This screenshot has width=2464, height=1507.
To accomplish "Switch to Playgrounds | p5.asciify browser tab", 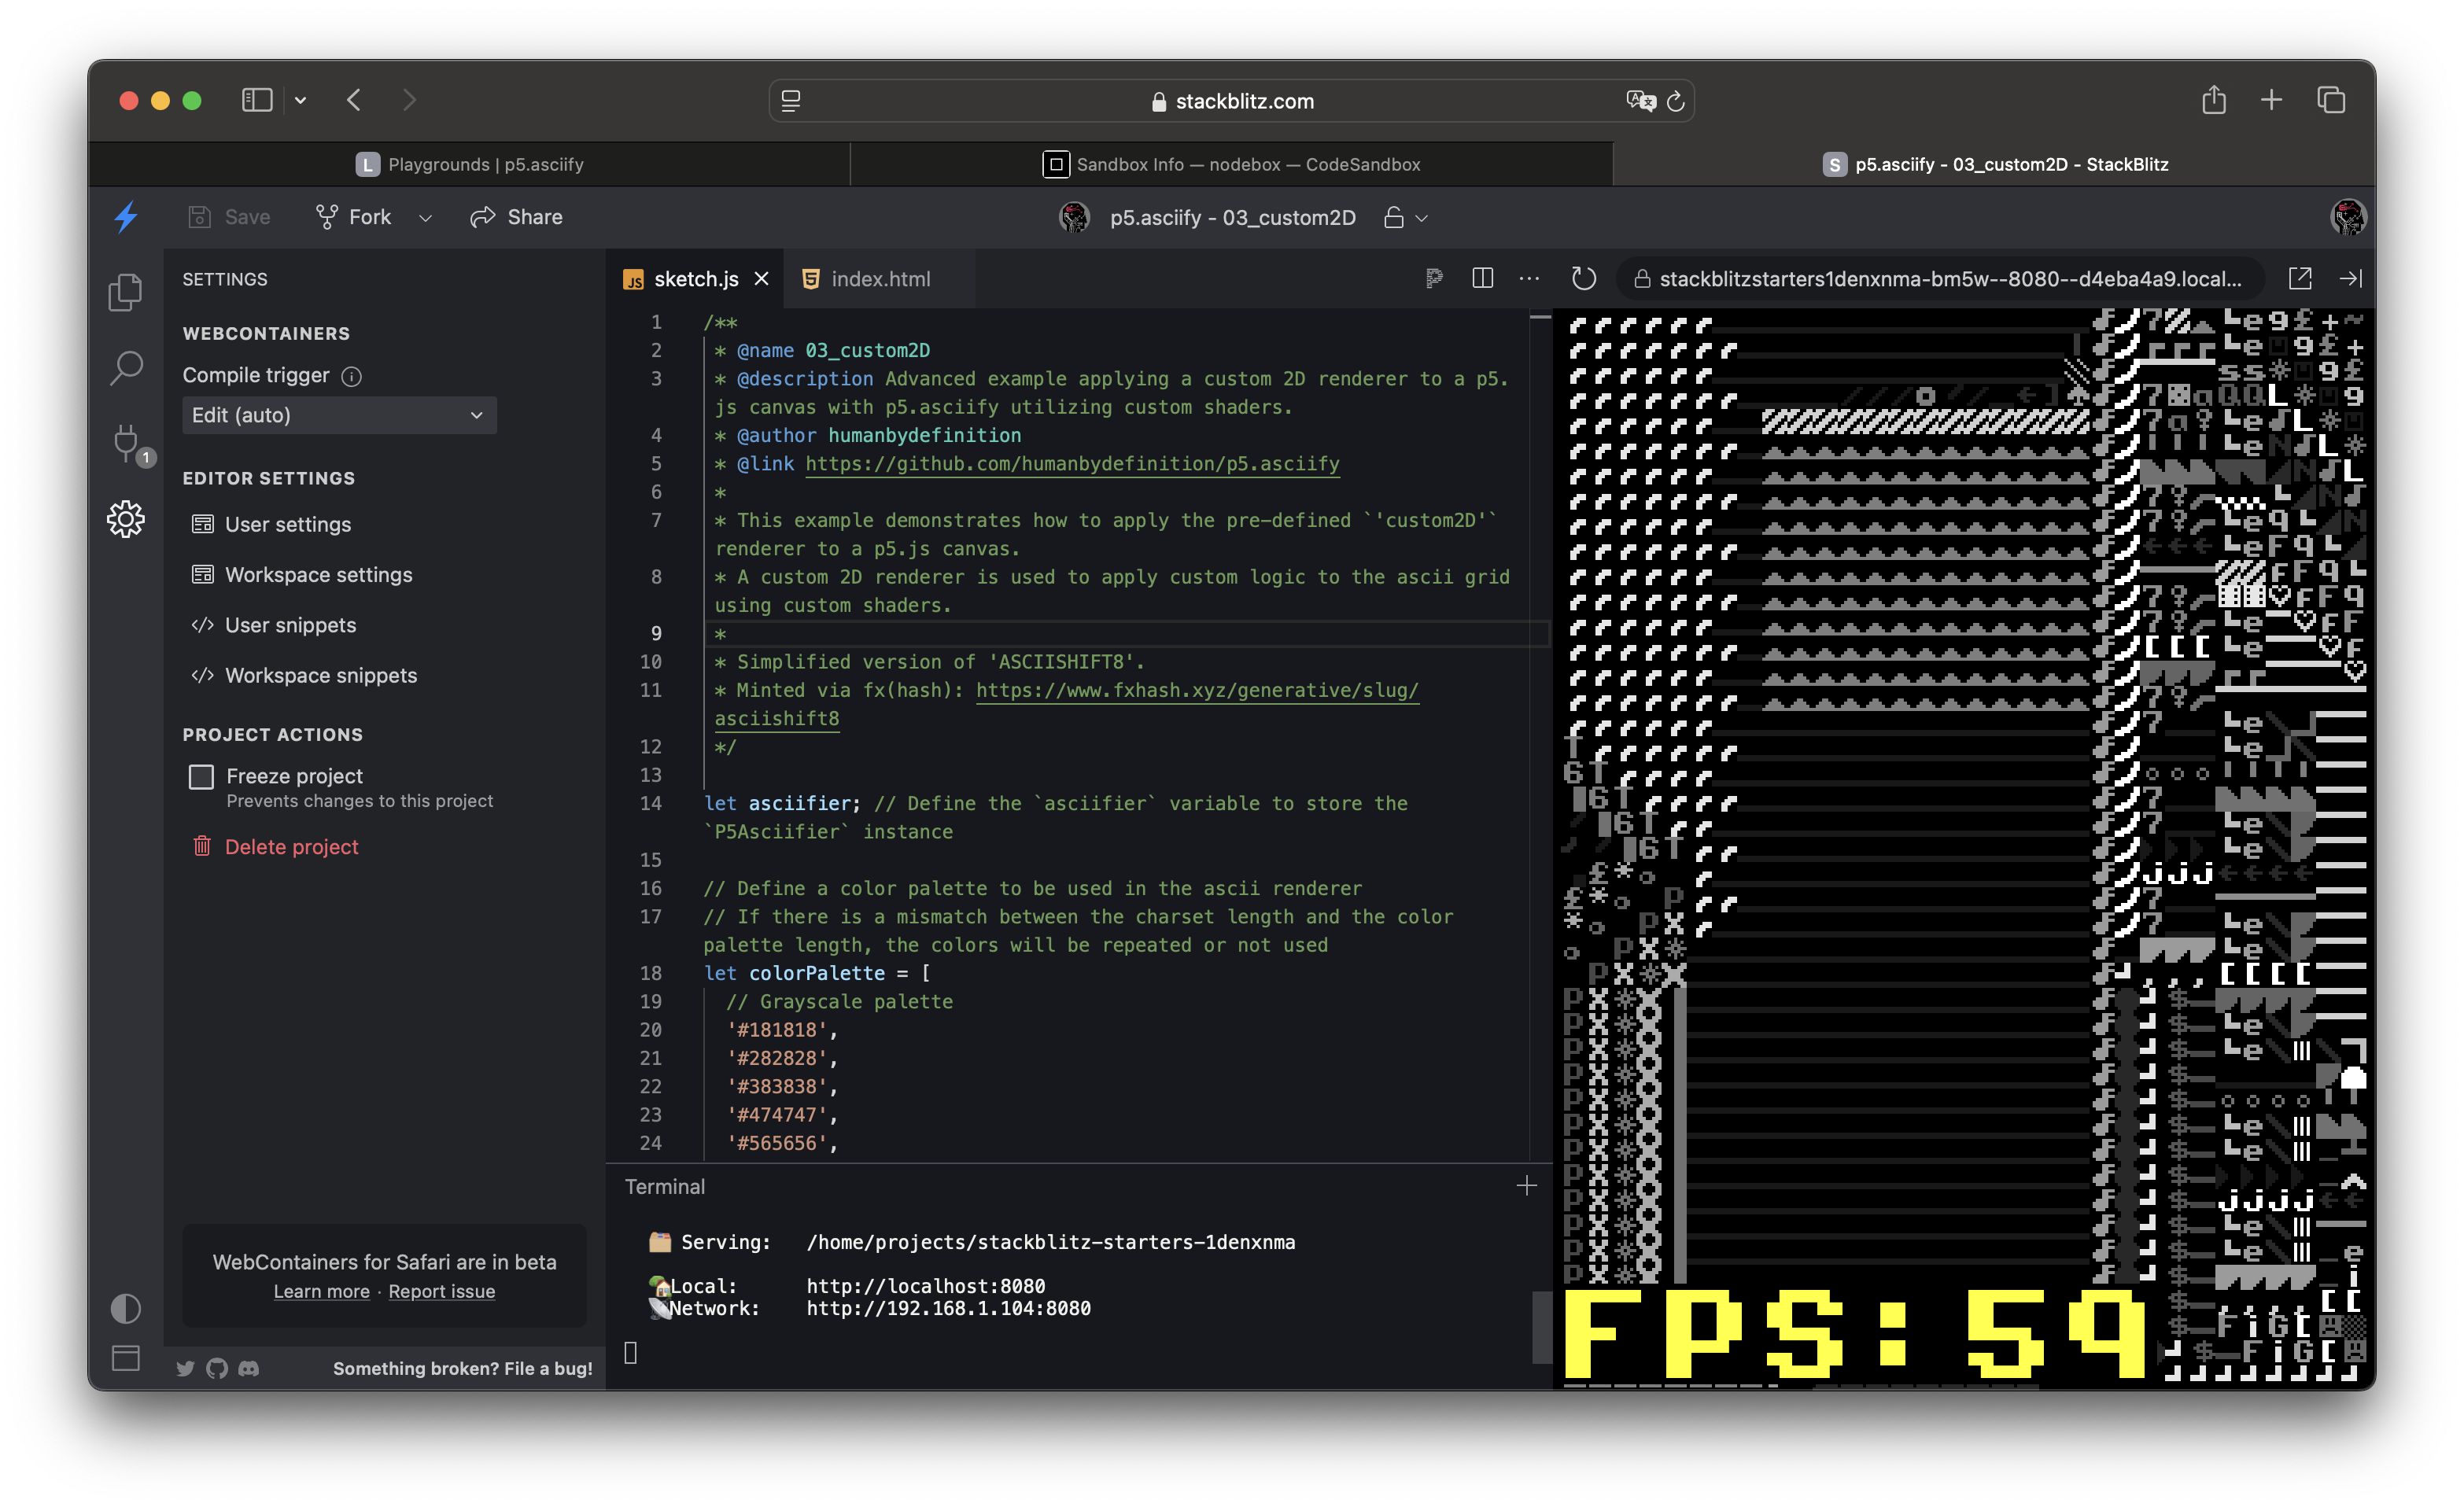I will [x=470, y=164].
